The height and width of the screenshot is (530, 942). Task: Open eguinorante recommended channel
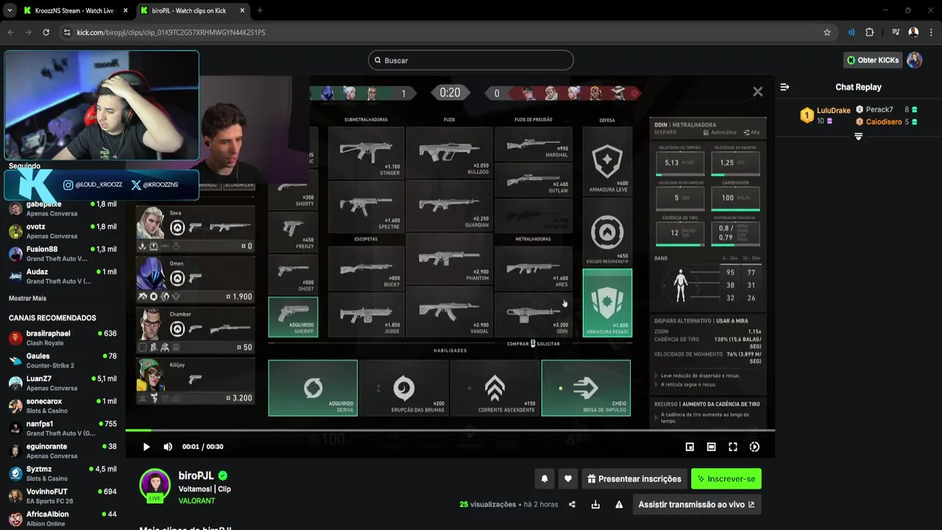pyautogui.click(x=63, y=451)
